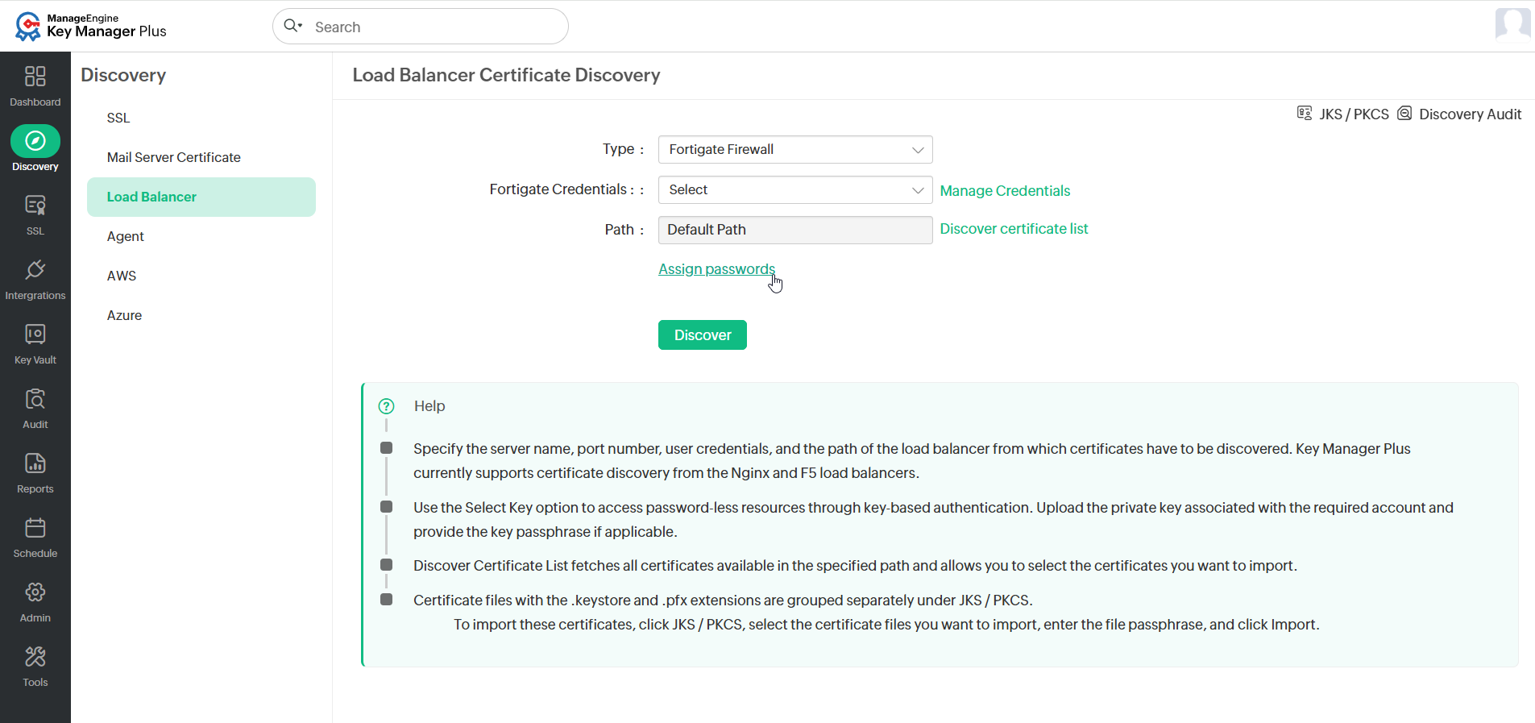Screen dimensions: 1535x723
Task: Open the Discovery Audit link text
Action: (x=1470, y=114)
